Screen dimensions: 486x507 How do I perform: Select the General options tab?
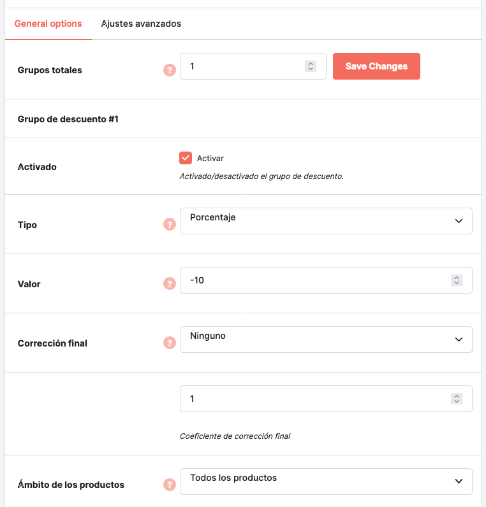coord(48,24)
